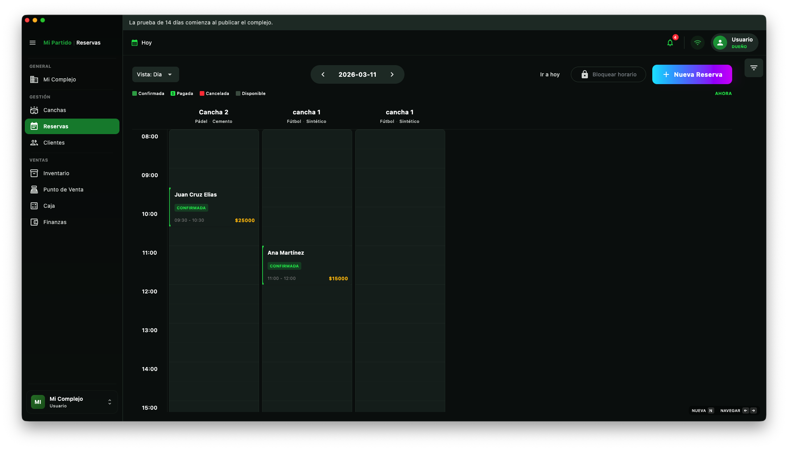
Task: Toggle the hamburger sidebar menu
Action: [33, 43]
